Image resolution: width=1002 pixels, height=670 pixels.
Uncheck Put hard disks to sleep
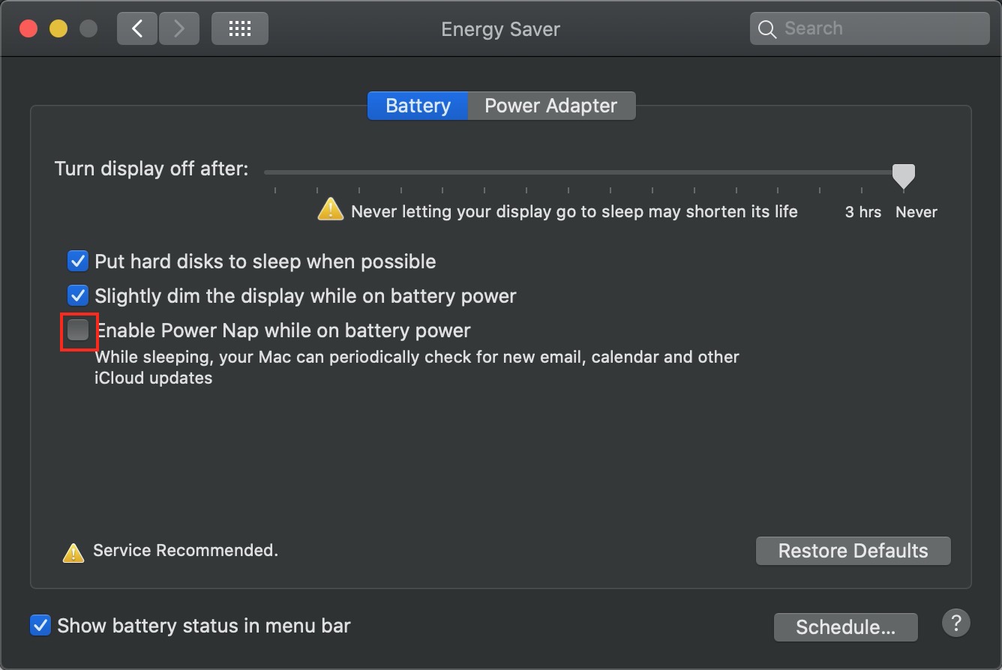(x=78, y=261)
